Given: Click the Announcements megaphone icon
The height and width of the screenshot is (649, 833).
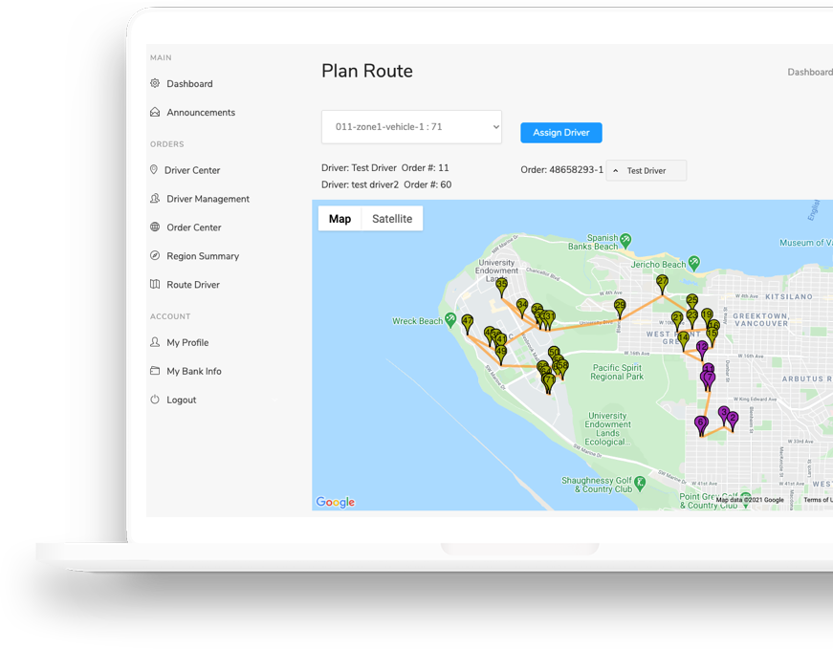Looking at the screenshot, I should [x=155, y=113].
